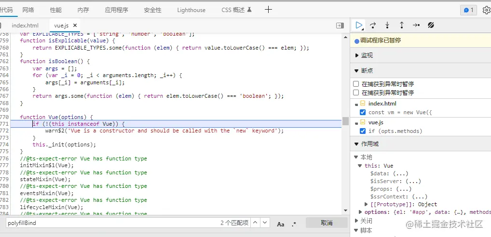The image size is (491, 237).
Task: Add a new DevTools tab with plus icon
Action: 268,10
